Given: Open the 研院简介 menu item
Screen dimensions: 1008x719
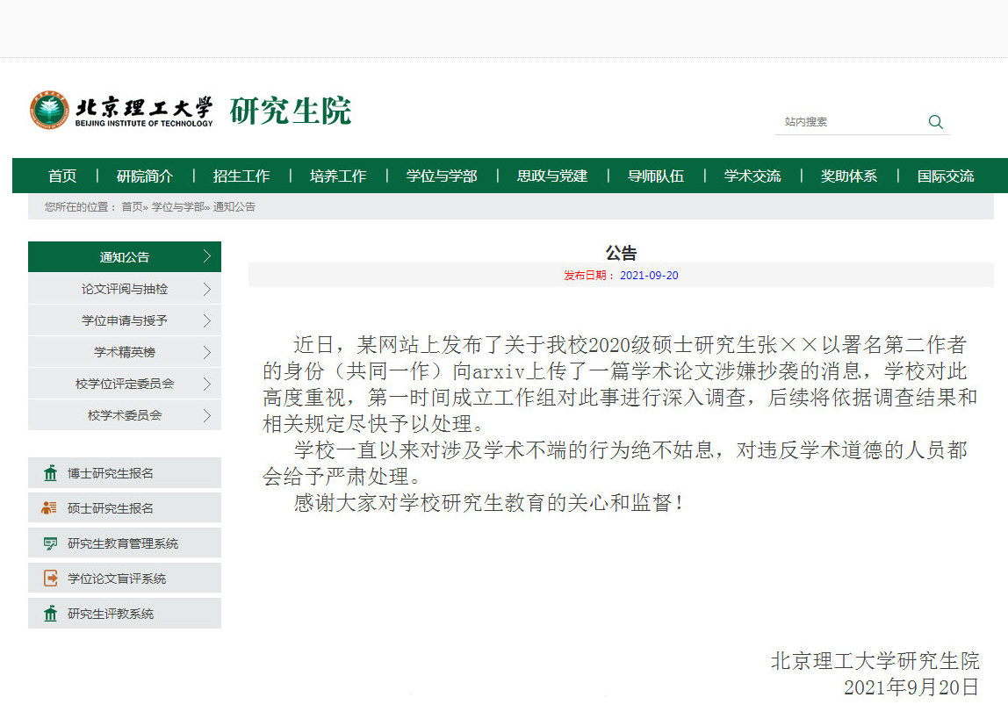Looking at the screenshot, I should [145, 176].
